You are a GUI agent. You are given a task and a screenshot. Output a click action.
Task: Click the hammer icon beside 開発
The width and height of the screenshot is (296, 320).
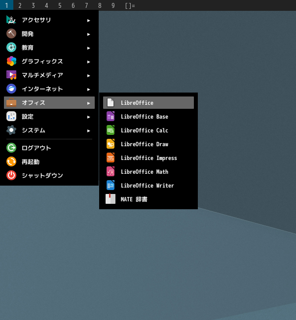coord(11,33)
